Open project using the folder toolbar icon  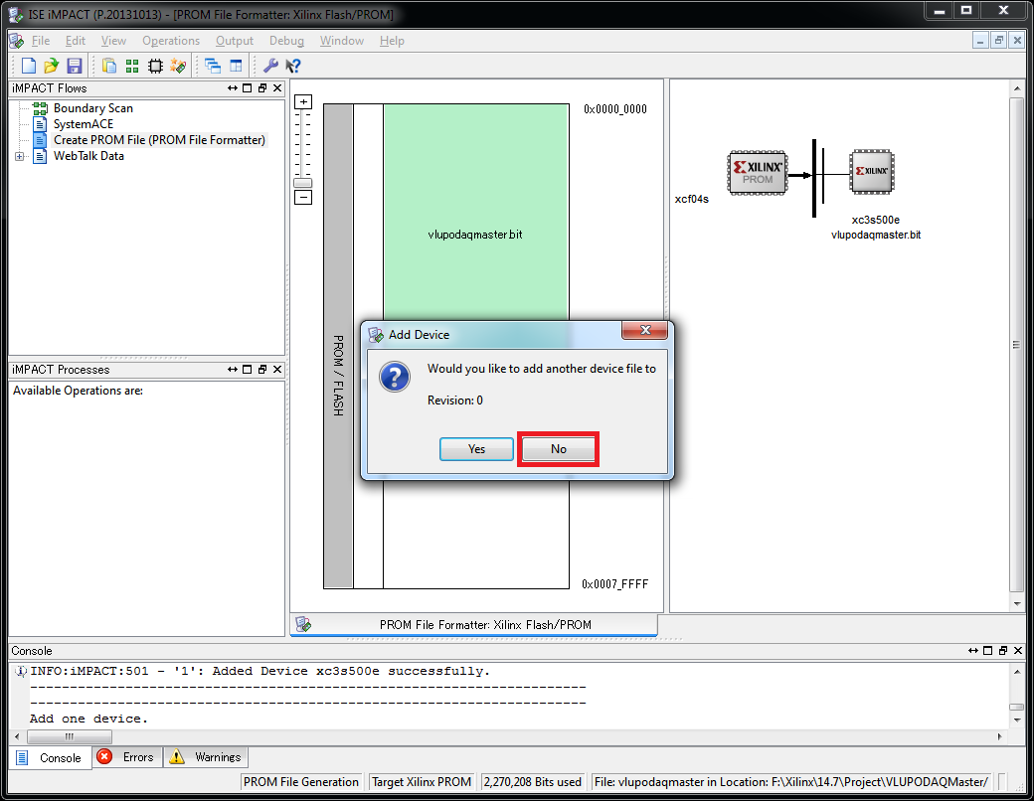(51, 66)
